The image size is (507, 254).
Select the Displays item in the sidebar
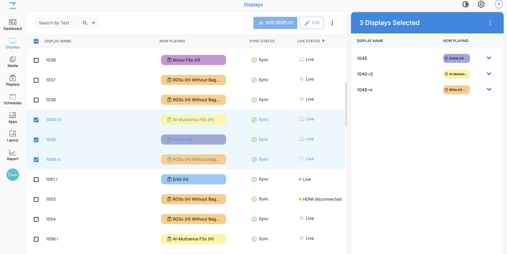[x=13, y=43]
